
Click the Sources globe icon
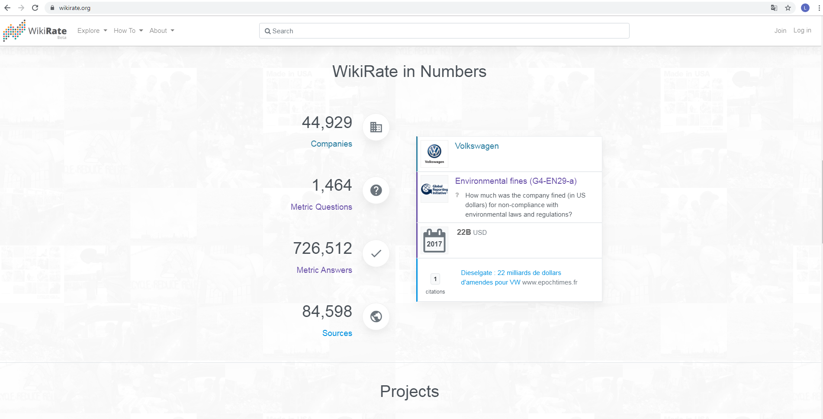376,317
